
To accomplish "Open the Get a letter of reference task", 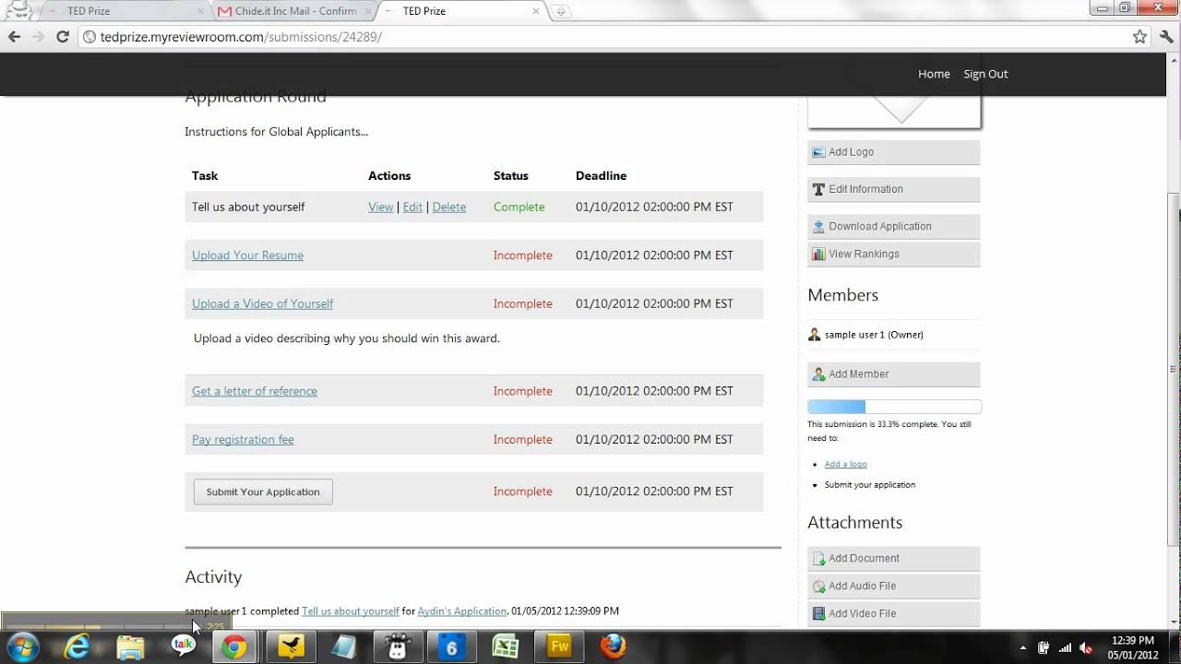I will pos(255,391).
